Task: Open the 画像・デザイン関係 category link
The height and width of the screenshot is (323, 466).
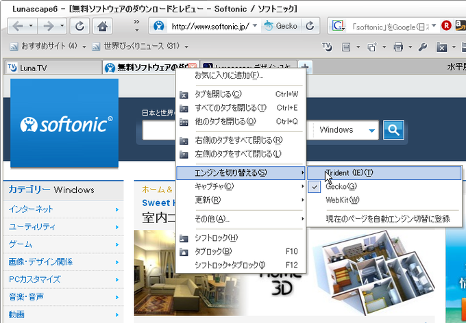Action: [x=64, y=262]
